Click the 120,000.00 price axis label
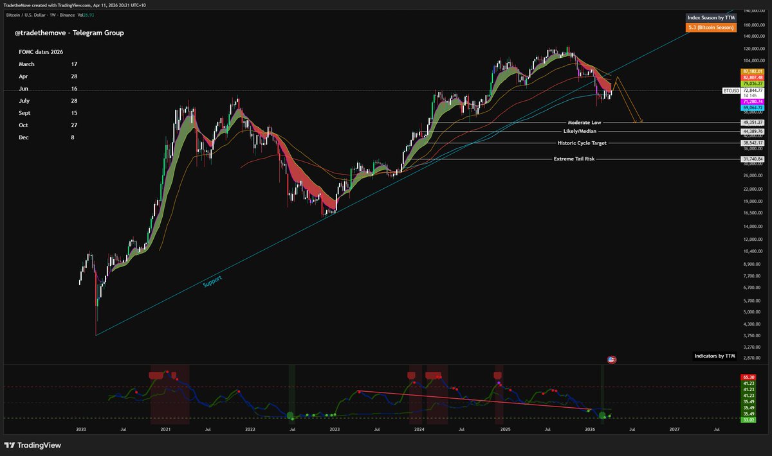Screen dimensions: 772x456 click(x=754, y=49)
